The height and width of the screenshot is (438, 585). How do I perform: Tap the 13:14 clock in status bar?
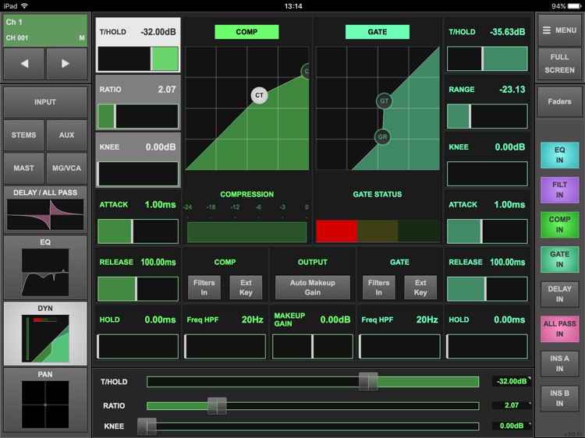point(293,6)
